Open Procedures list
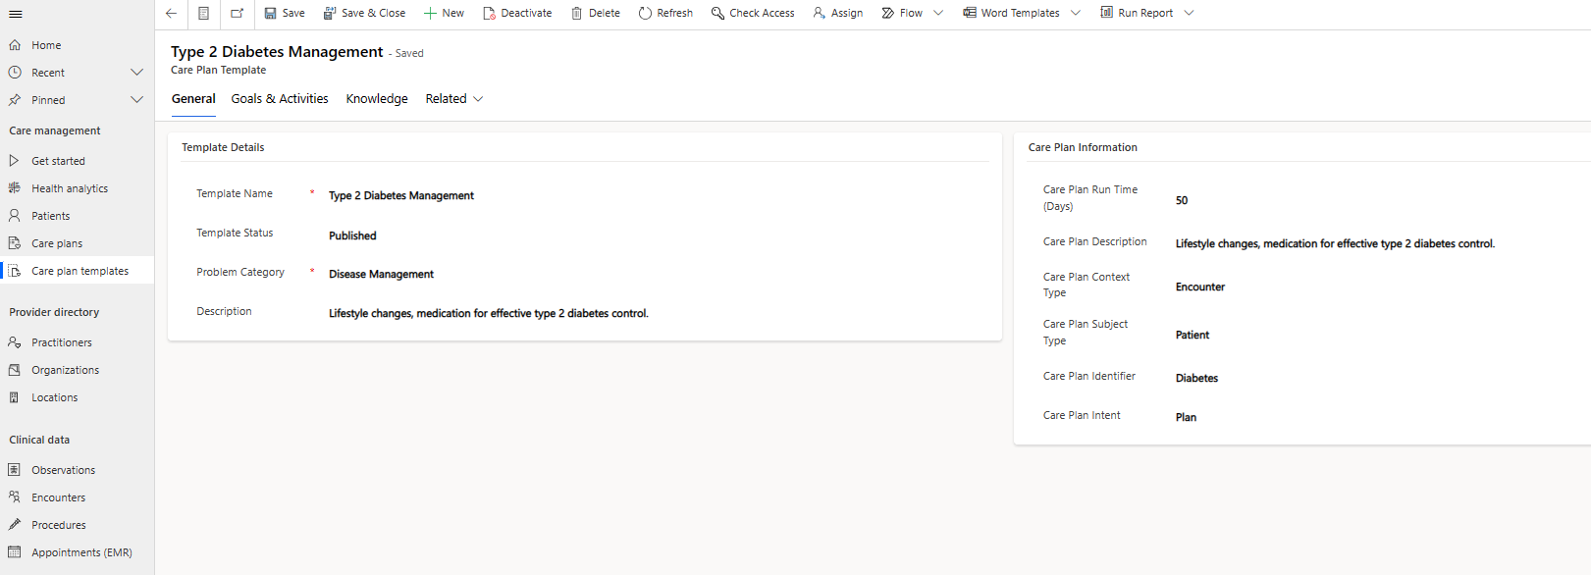The image size is (1591, 575). pos(77,525)
